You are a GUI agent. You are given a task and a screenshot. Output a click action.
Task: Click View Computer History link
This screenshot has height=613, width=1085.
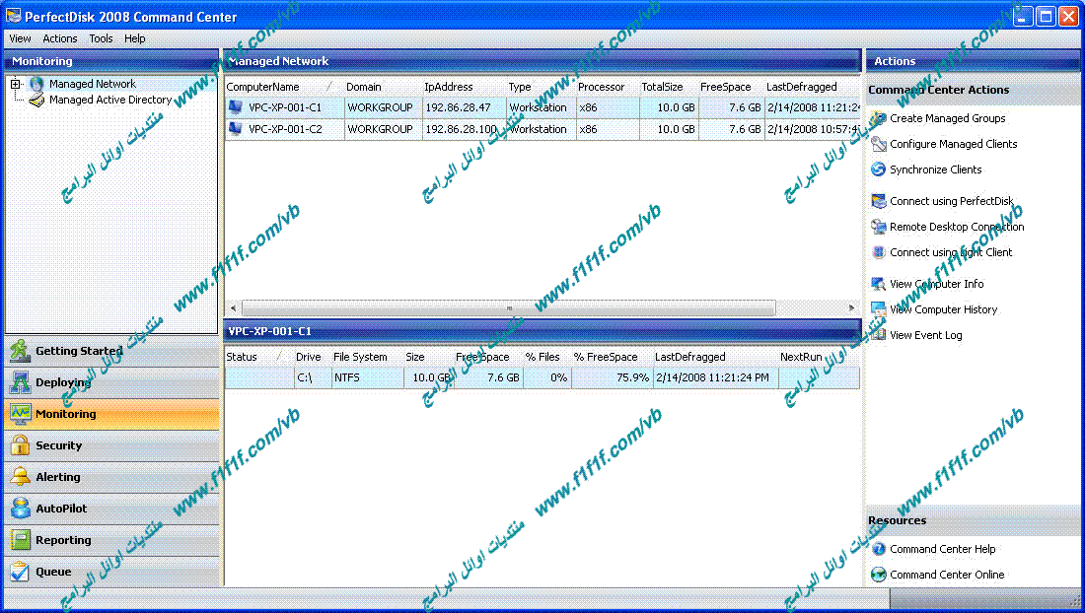pos(943,309)
